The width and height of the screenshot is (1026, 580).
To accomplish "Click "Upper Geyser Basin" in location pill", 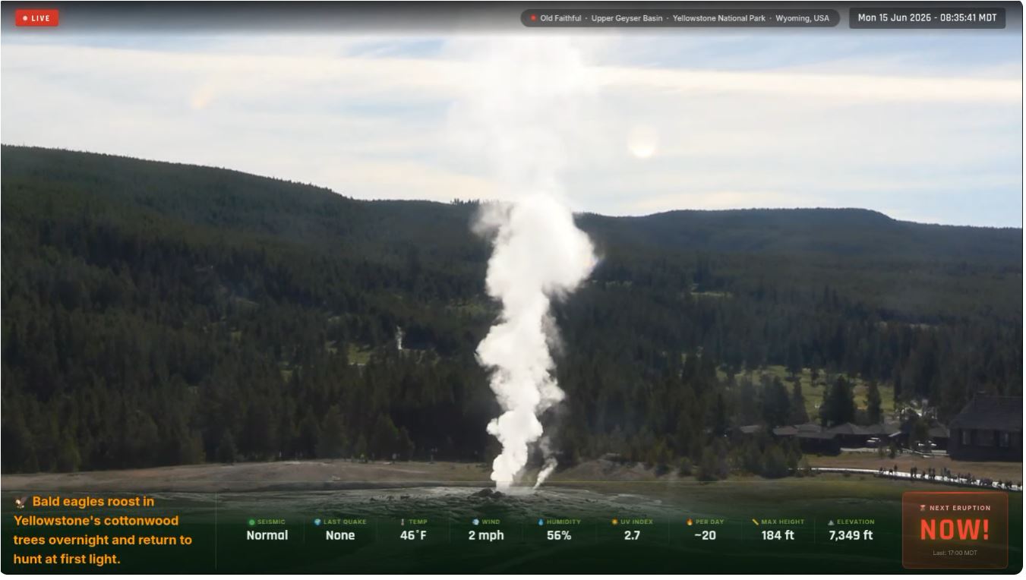I will pyautogui.click(x=627, y=18).
